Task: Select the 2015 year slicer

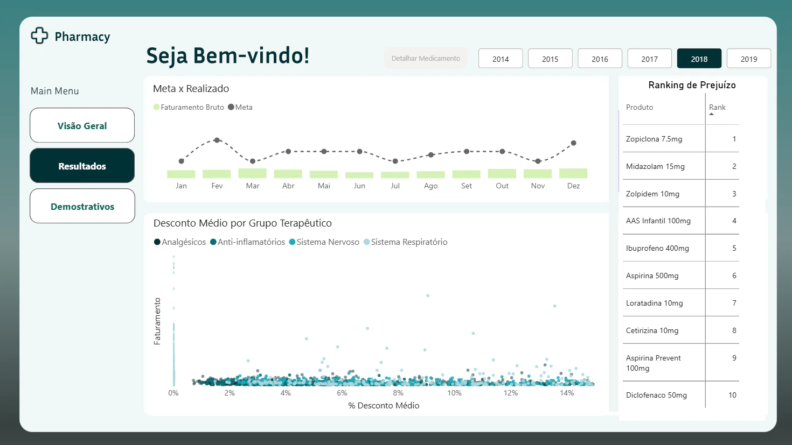Action: (550, 59)
